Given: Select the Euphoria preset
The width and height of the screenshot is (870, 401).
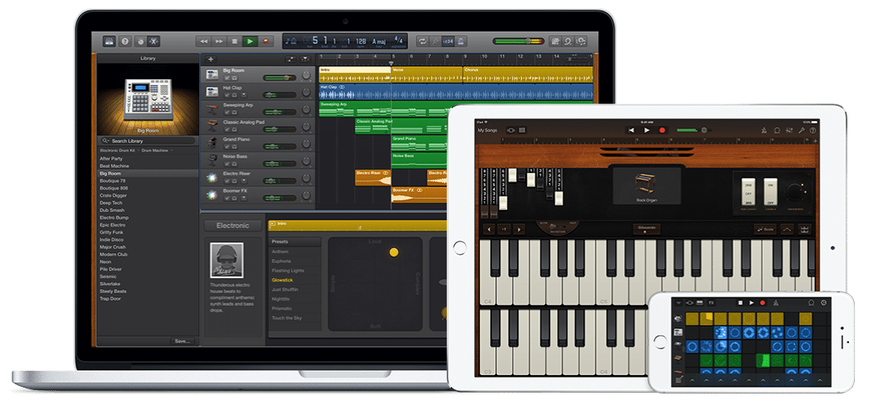Looking at the screenshot, I should pyautogui.click(x=282, y=261).
